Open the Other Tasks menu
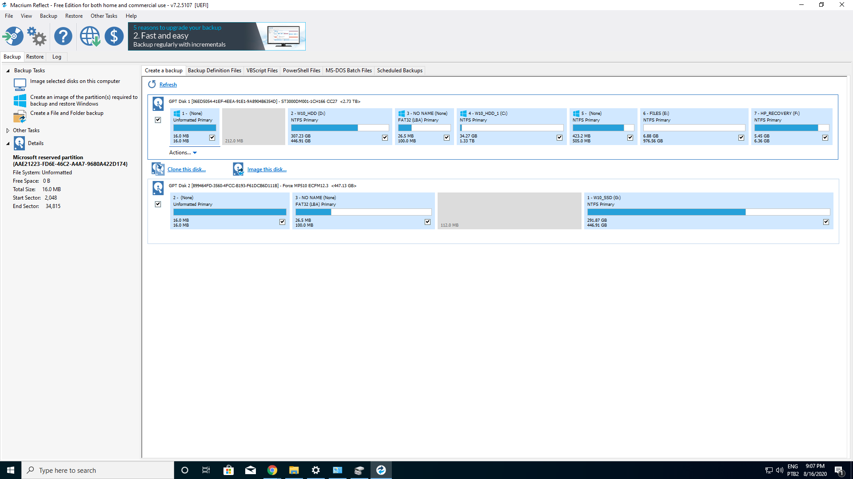 click(x=104, y=16)
